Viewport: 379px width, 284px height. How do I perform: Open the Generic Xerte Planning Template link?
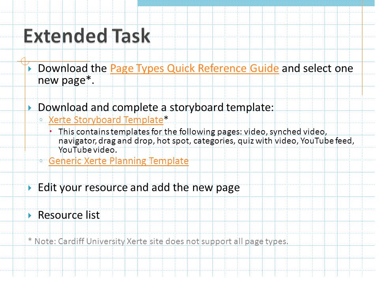coord(118,161)
